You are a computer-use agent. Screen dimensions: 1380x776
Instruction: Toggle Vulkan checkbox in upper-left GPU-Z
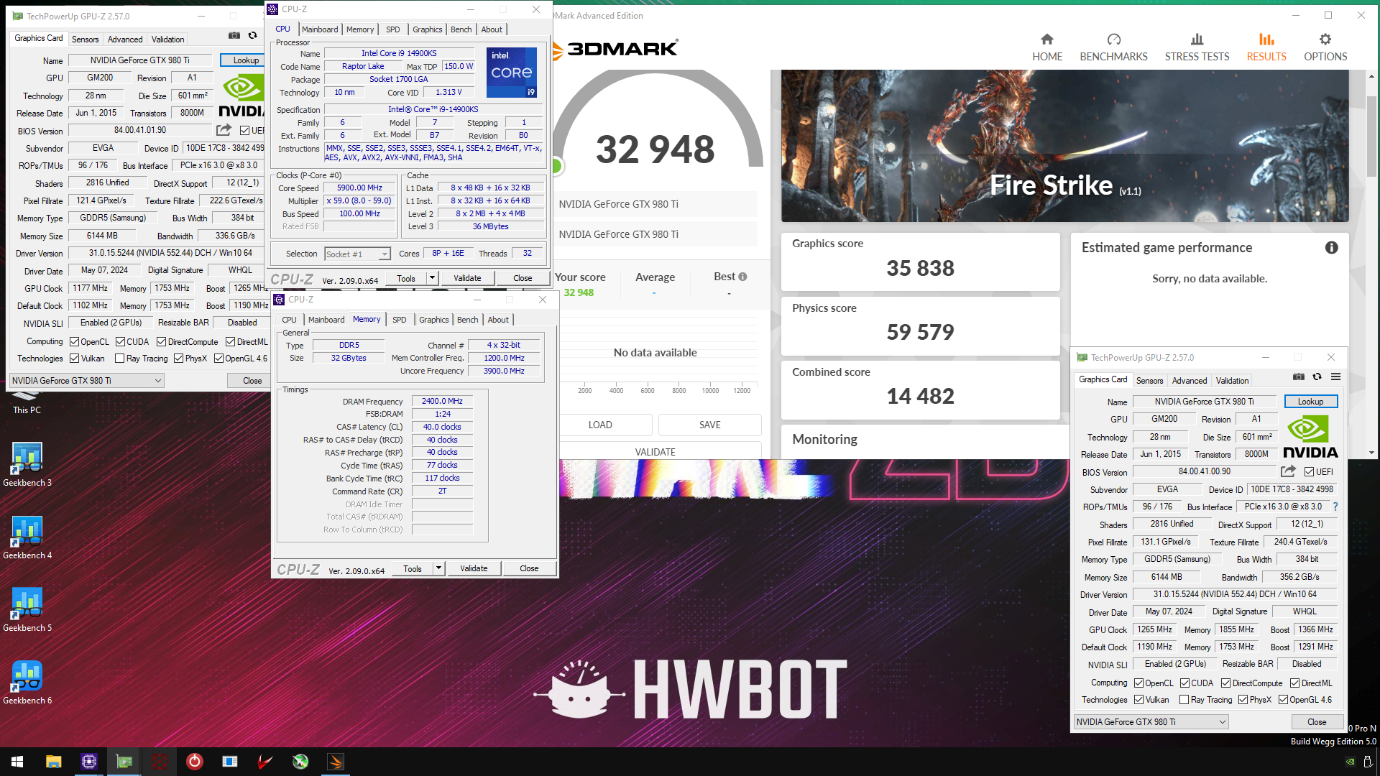[x=74, y=359]
